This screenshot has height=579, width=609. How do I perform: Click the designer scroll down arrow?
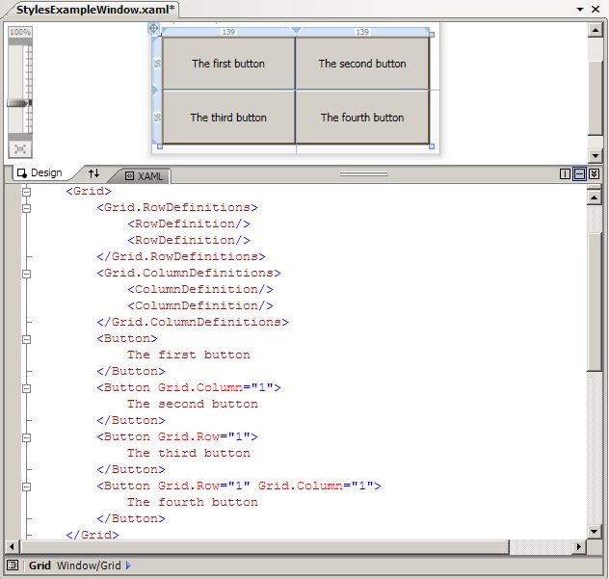pos(595,156)
